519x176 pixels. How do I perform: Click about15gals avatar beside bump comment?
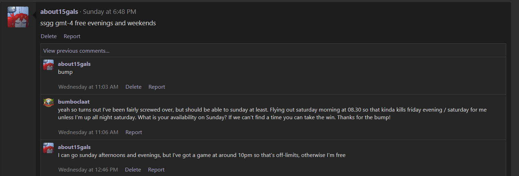[48, 65]
